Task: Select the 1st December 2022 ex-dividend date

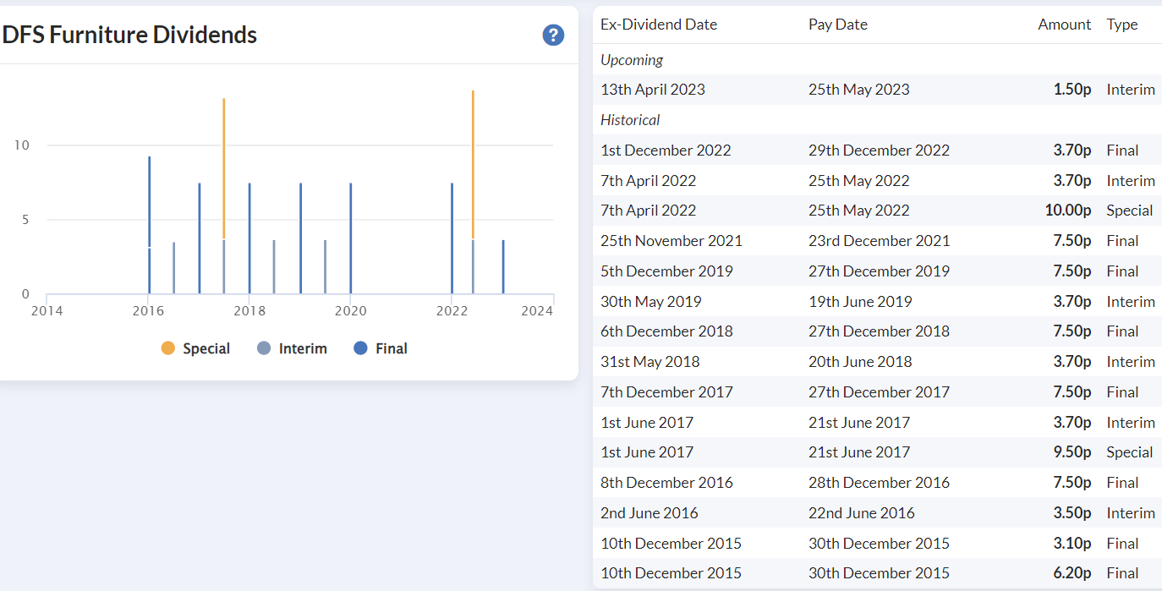Action: 666,150
